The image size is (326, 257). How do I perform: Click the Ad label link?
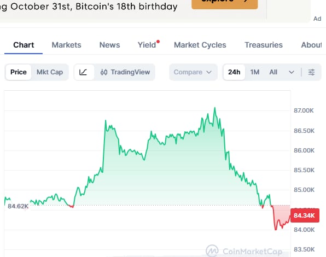[x=317, y=19]
